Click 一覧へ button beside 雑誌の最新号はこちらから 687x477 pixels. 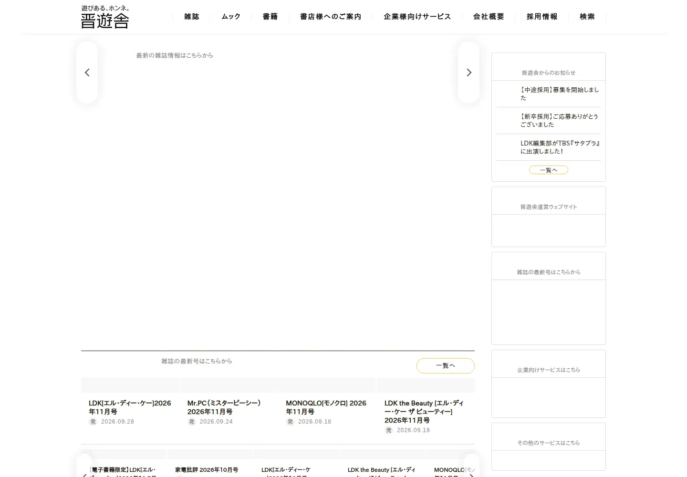(446, 366)
